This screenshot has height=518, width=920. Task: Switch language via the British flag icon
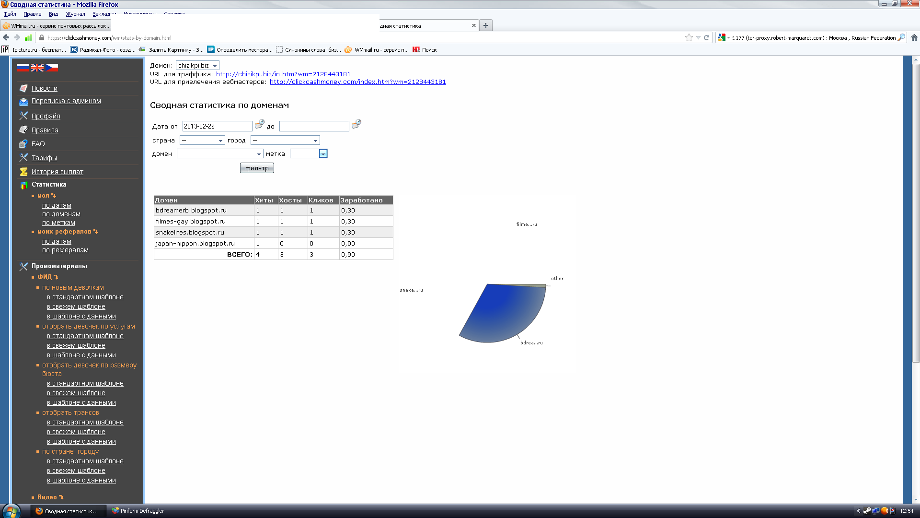[37, 68]
